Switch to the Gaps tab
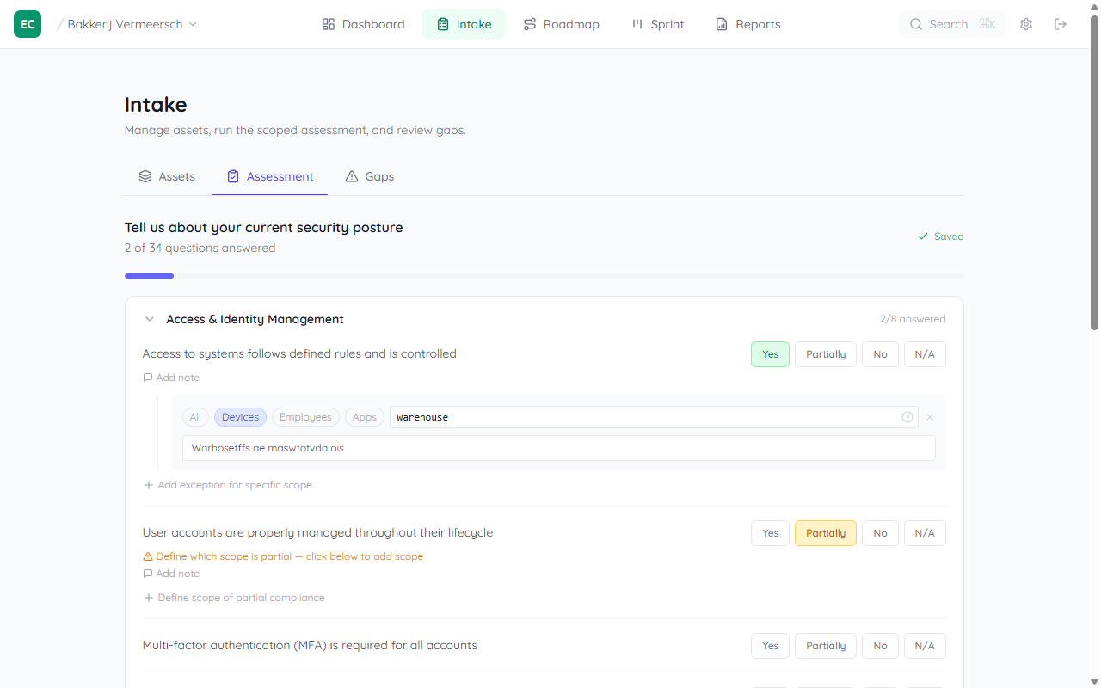 pos(369,176)
